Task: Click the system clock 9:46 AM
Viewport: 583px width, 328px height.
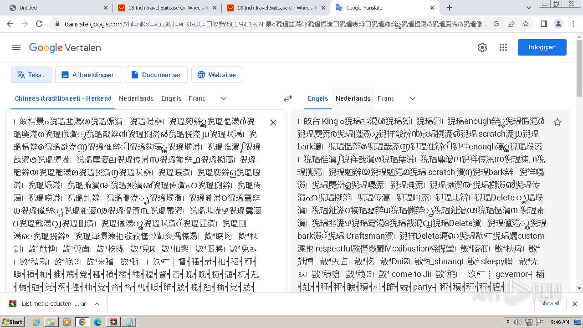Action: pyautogui.click(x=560, y=322)
